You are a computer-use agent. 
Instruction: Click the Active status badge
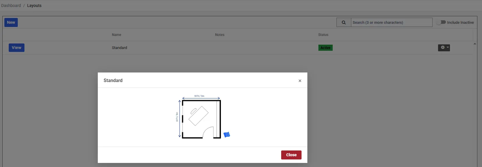coord(325,48)
